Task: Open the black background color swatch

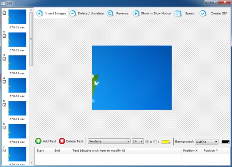Action: 226,142
